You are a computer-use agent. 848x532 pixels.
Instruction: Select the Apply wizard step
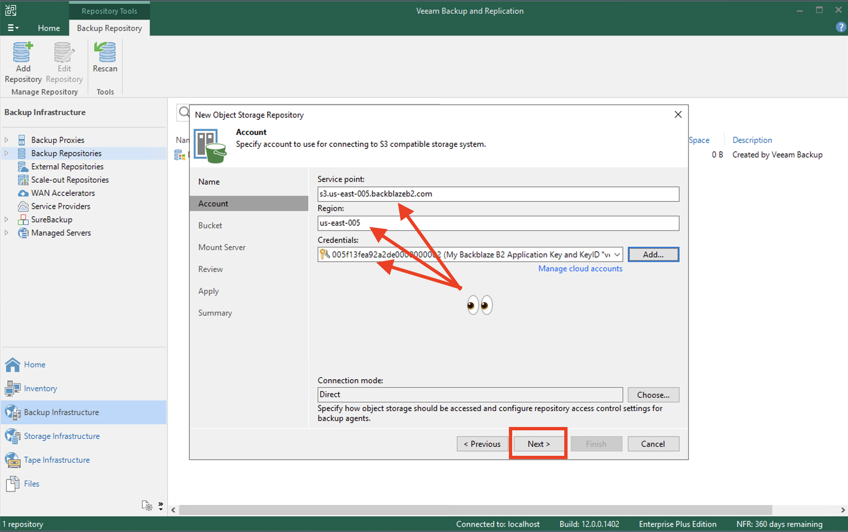point(209,291)
